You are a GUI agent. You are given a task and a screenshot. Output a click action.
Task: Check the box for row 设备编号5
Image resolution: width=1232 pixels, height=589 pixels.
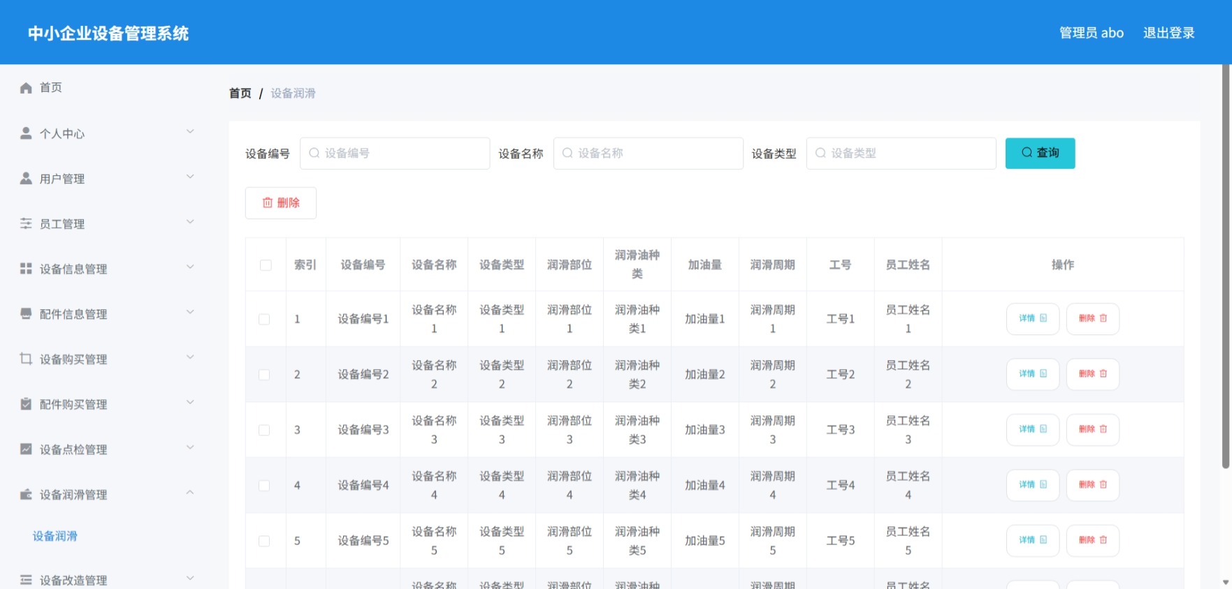point(264,541)
